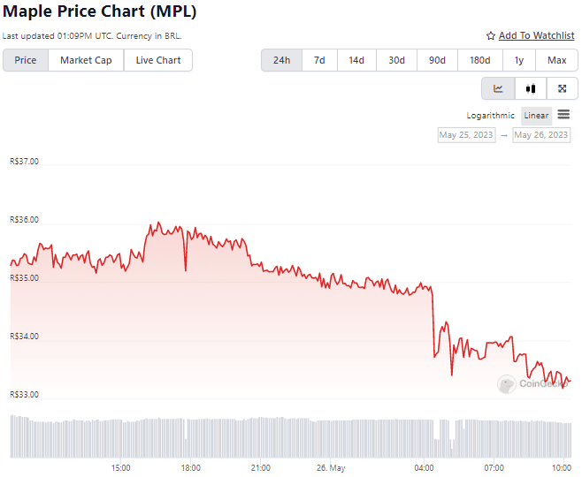This screenshot has height=477, width=582.
Task: Toggle Linear scale
Action: [x=536, y=115]
